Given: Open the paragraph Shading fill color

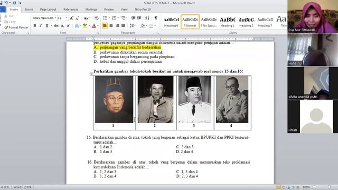Looking at the screenshot, I should tap(143, 26).
